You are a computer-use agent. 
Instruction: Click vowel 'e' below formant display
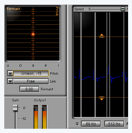(46, 66)
